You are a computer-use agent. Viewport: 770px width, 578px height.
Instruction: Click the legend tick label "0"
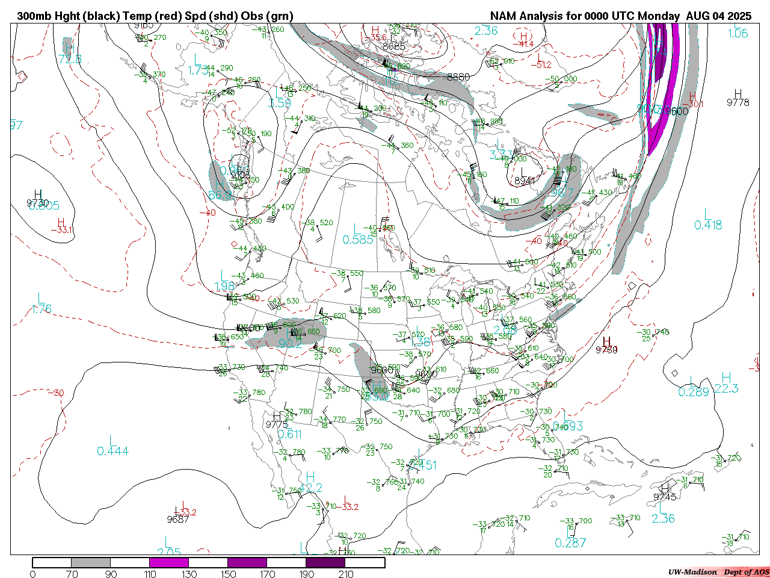[32, 574]
